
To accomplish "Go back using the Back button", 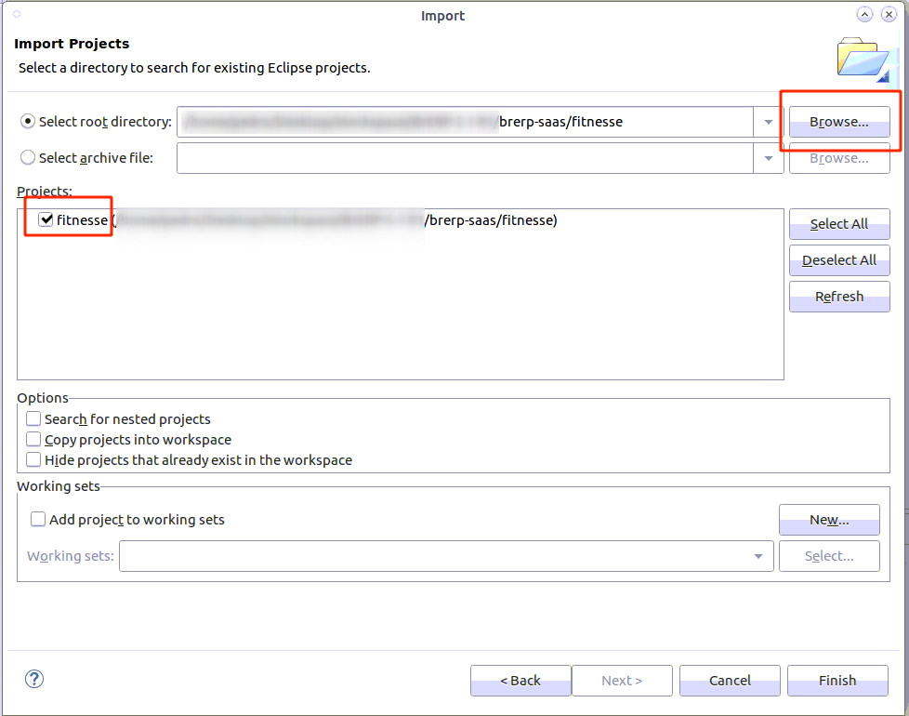I will [520, 681].
